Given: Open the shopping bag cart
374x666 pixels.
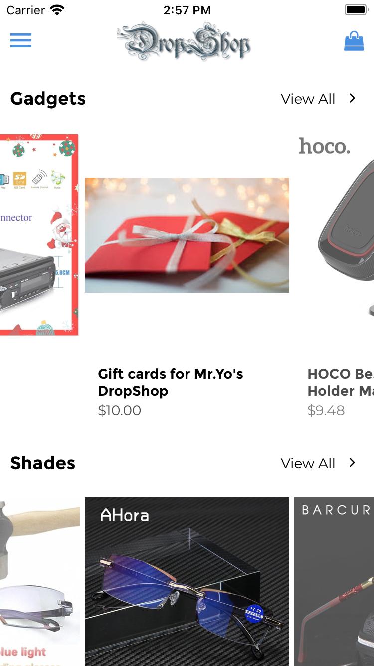Looking at the screenshot, I should click(x=354, y=41).
